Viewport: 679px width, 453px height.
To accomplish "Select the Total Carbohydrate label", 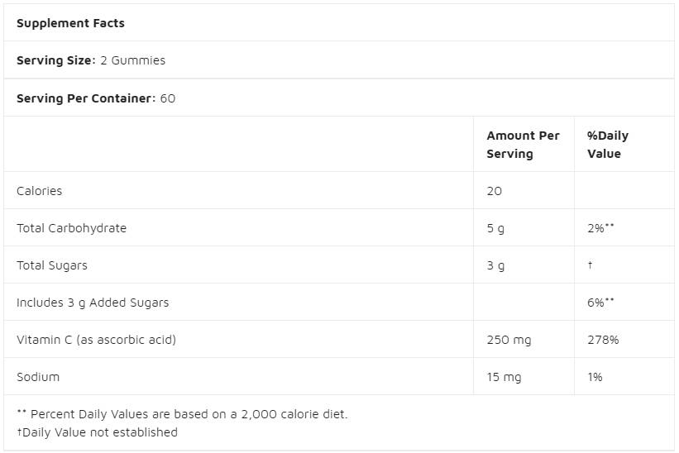I will click(x=71, y=228).
